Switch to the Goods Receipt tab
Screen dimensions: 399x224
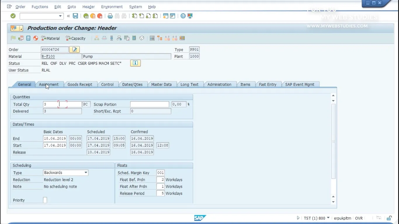(80, 84)
